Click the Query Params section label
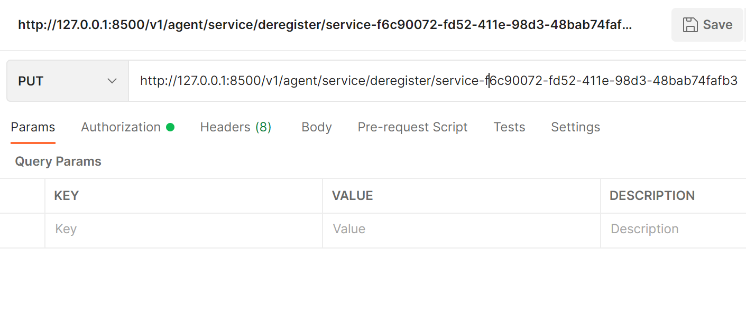 coord(58,161)
